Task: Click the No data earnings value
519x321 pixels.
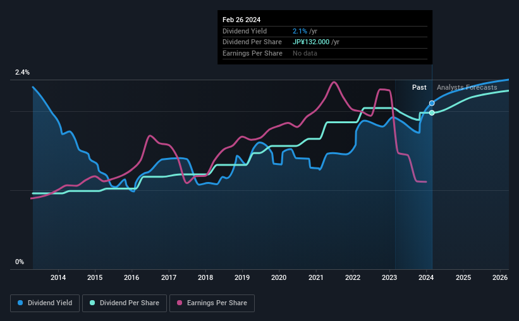Action: [305, 53]
